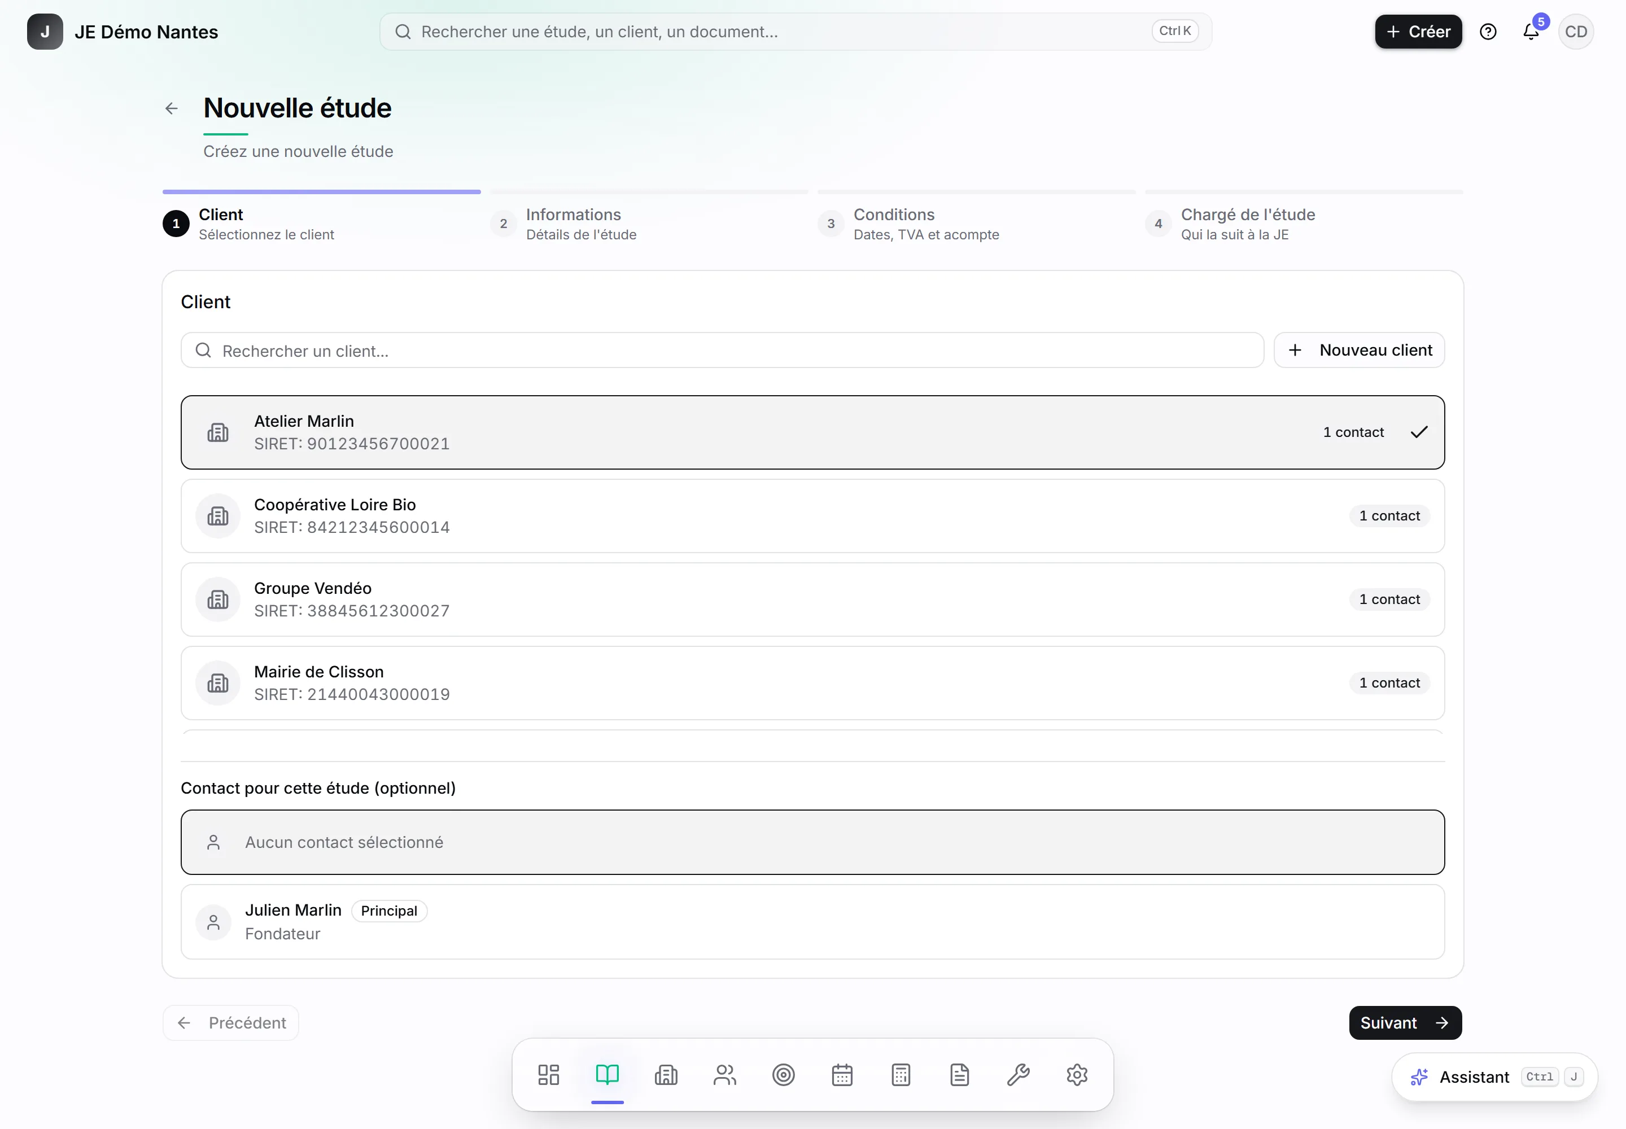Screen dimensions: 1626x1129
Task: Click the checkmark on Atelier Marlin row
Action: (x=1419, y=432)
